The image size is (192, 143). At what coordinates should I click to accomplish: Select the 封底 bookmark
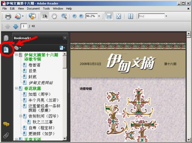click(x=32, y=77)
